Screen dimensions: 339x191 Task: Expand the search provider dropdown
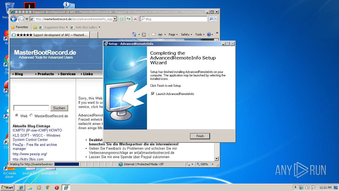216,19
